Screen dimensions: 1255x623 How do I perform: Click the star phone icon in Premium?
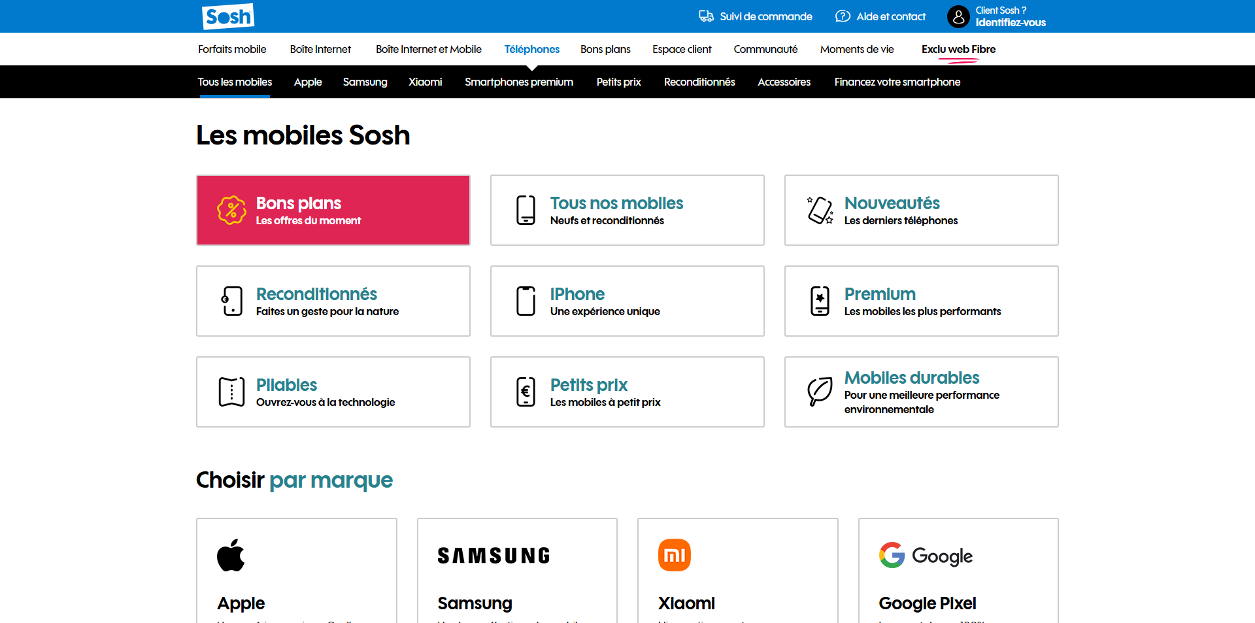820,301
